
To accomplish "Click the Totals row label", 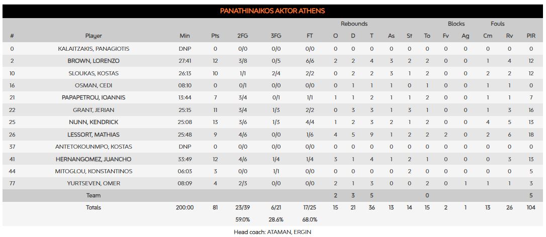I will pyautogui.click(x=94, y=207).
